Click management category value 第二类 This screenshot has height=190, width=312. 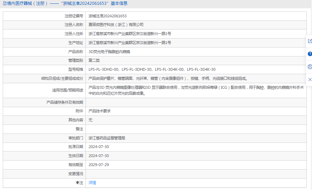point(94,60)
